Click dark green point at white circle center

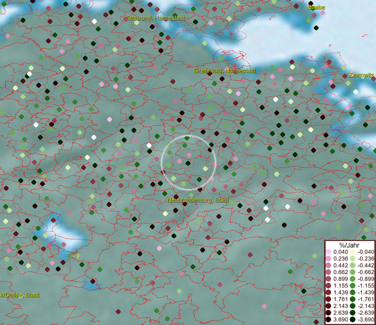188,162
